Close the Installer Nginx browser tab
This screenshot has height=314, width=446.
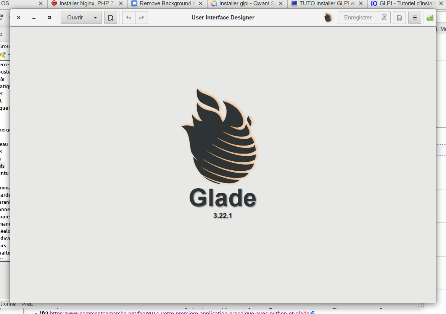pos(121,3)
